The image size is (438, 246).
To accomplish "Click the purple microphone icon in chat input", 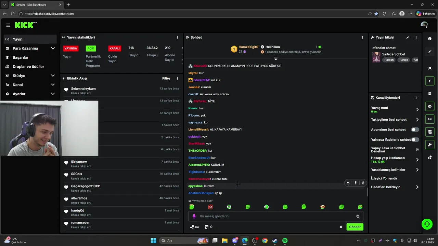I will click(194, 216).
